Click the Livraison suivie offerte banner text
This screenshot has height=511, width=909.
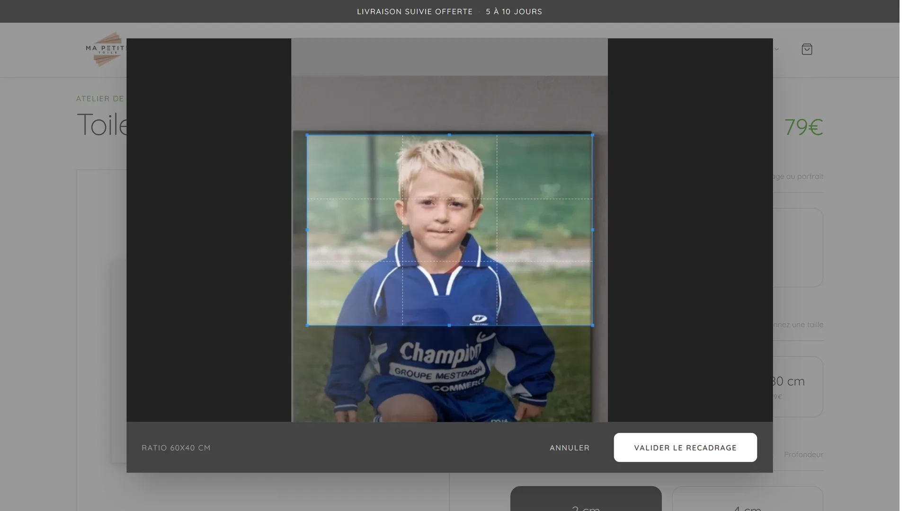[x=415, y=11]
